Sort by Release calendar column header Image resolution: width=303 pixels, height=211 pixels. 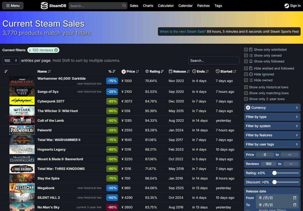pos(179,71)
